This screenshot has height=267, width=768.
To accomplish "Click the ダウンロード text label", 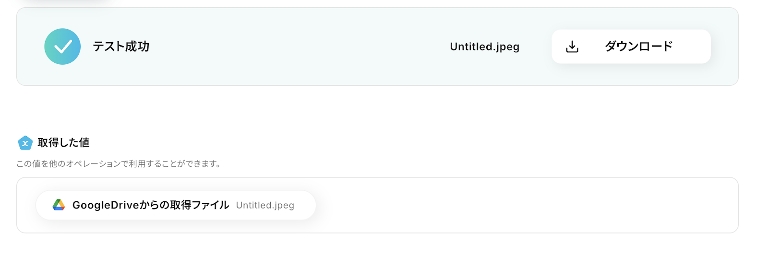I will tap(638, 46).
